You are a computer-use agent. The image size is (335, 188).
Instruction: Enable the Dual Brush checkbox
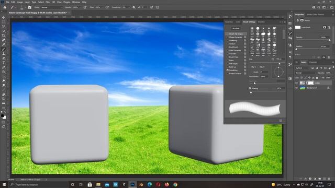pyautogui.click(x=228, y=47)
